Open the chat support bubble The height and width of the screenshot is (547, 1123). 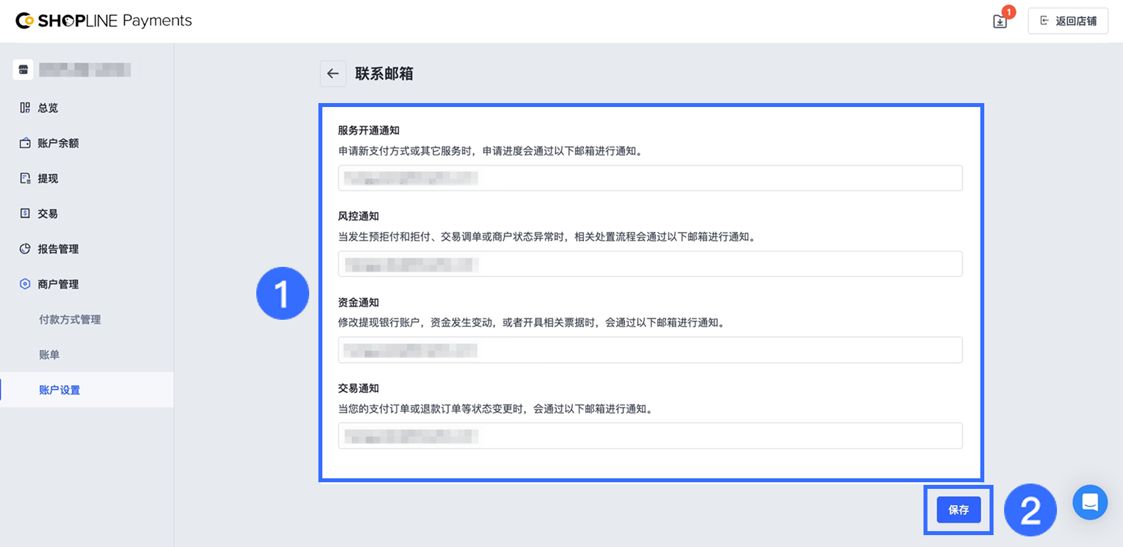[x=1090, y=502]
